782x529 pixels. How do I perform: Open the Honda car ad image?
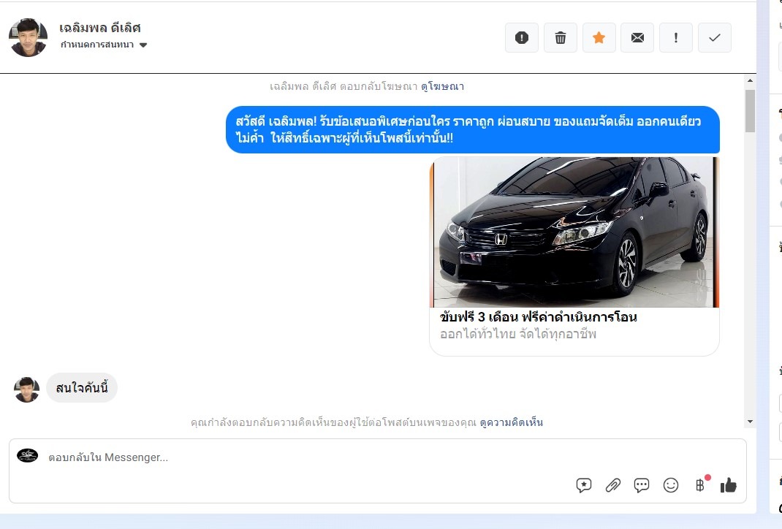pos(574,232)
